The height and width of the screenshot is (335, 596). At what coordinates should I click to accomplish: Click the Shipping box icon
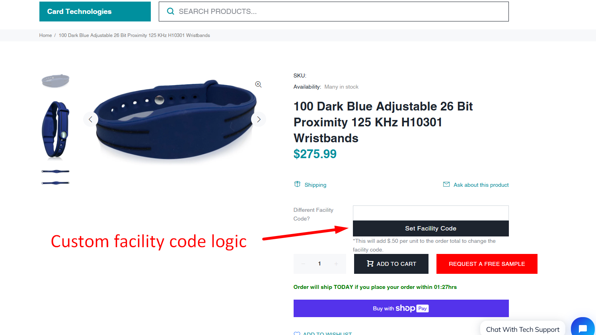[297, 184]
